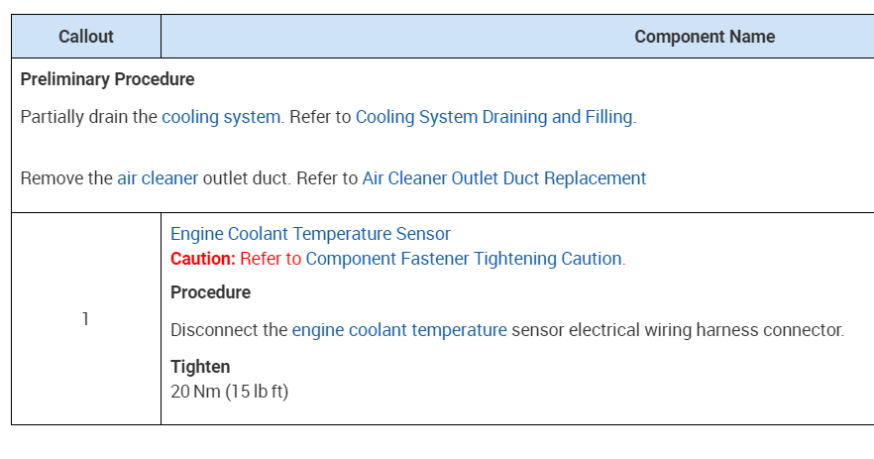Click the Preliminary Procedure heading
This screenshot has height=459, width=874.
(x=107, y=79)
